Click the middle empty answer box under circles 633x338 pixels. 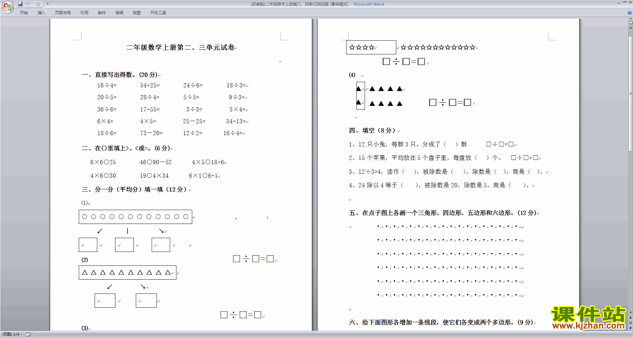124,245
